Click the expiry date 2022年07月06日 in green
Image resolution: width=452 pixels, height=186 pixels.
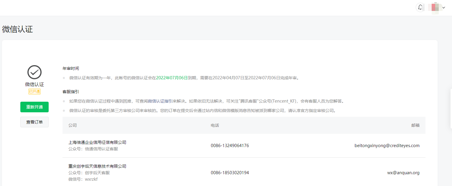tap(172, 78)
